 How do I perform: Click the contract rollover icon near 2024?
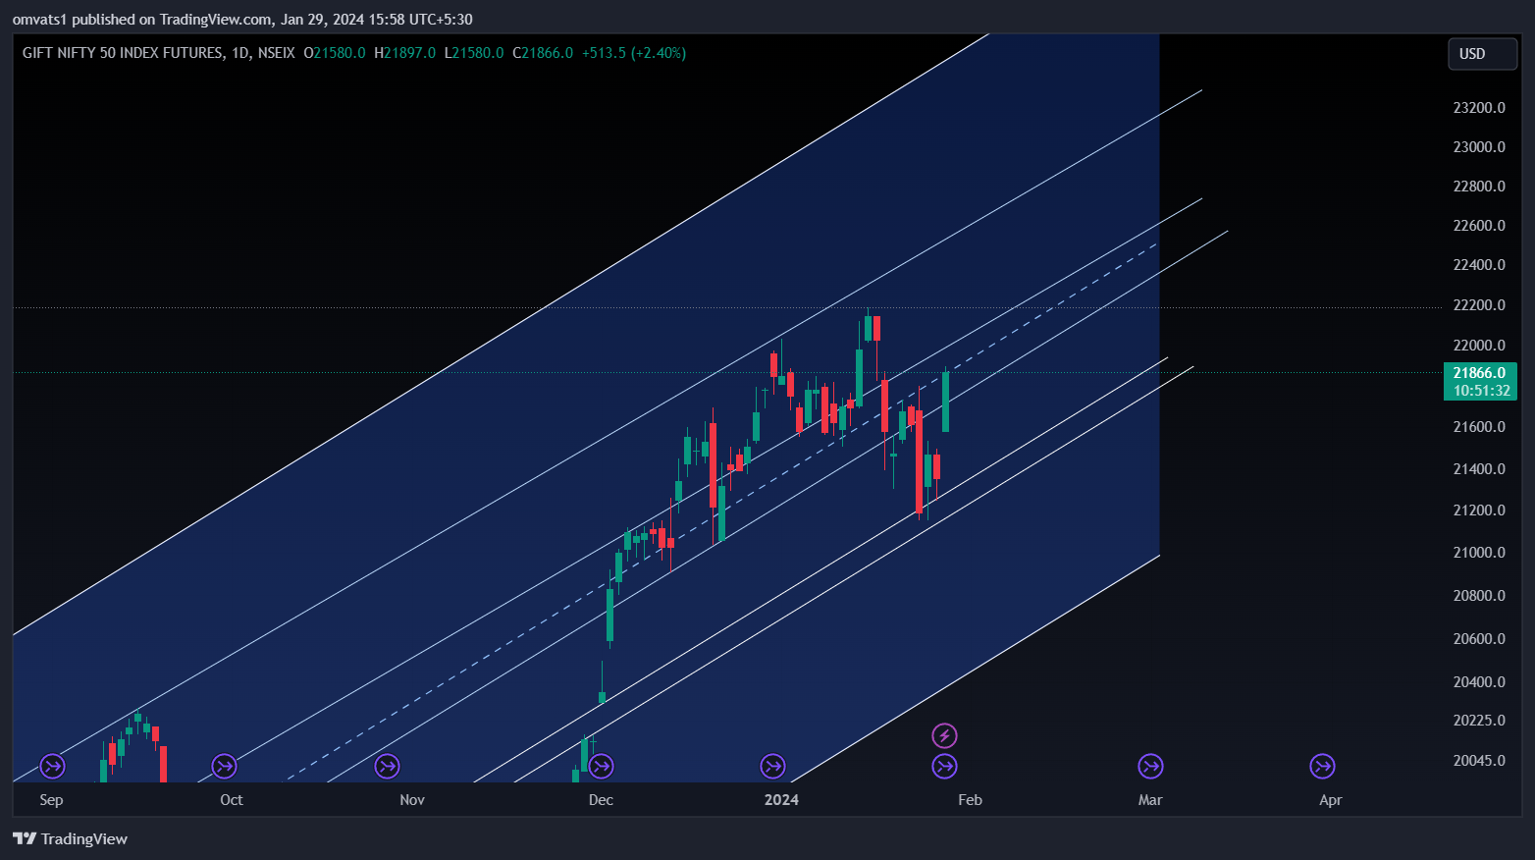point(773,766)
